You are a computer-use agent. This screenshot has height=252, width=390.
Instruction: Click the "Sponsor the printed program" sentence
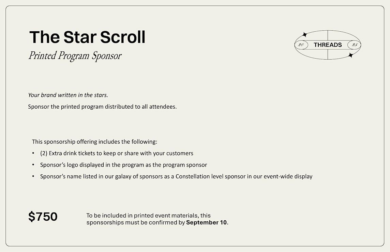pos(102,107)
